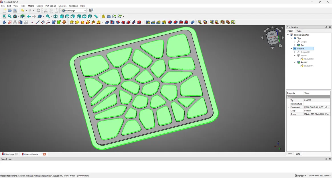
Task: Save the document with the save icon
Action: click(15, 11)
